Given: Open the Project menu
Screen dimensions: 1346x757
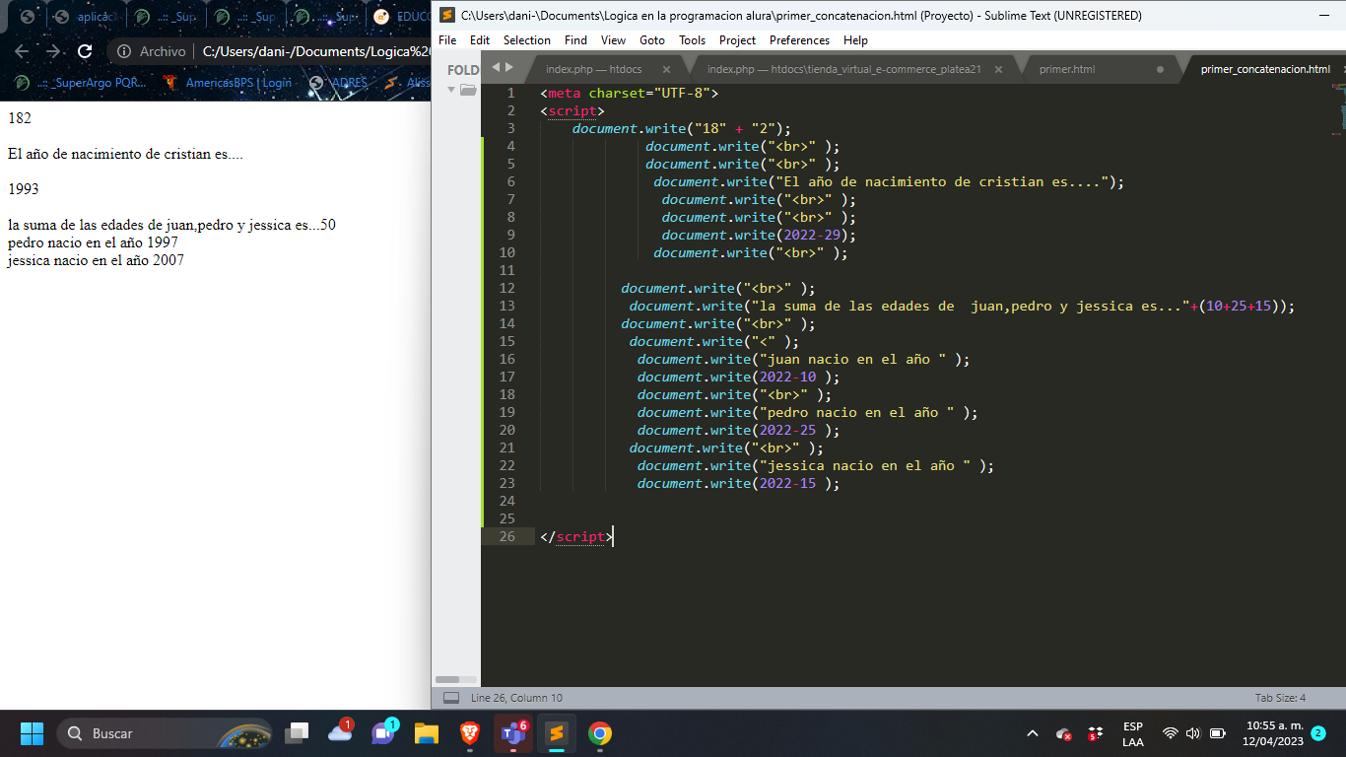Looking at the screenshot, I should pyautogui.click(x=737, y=40).
